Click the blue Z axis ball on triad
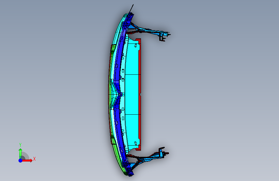The height and width of the screenshot is (181, 279). 20,160
